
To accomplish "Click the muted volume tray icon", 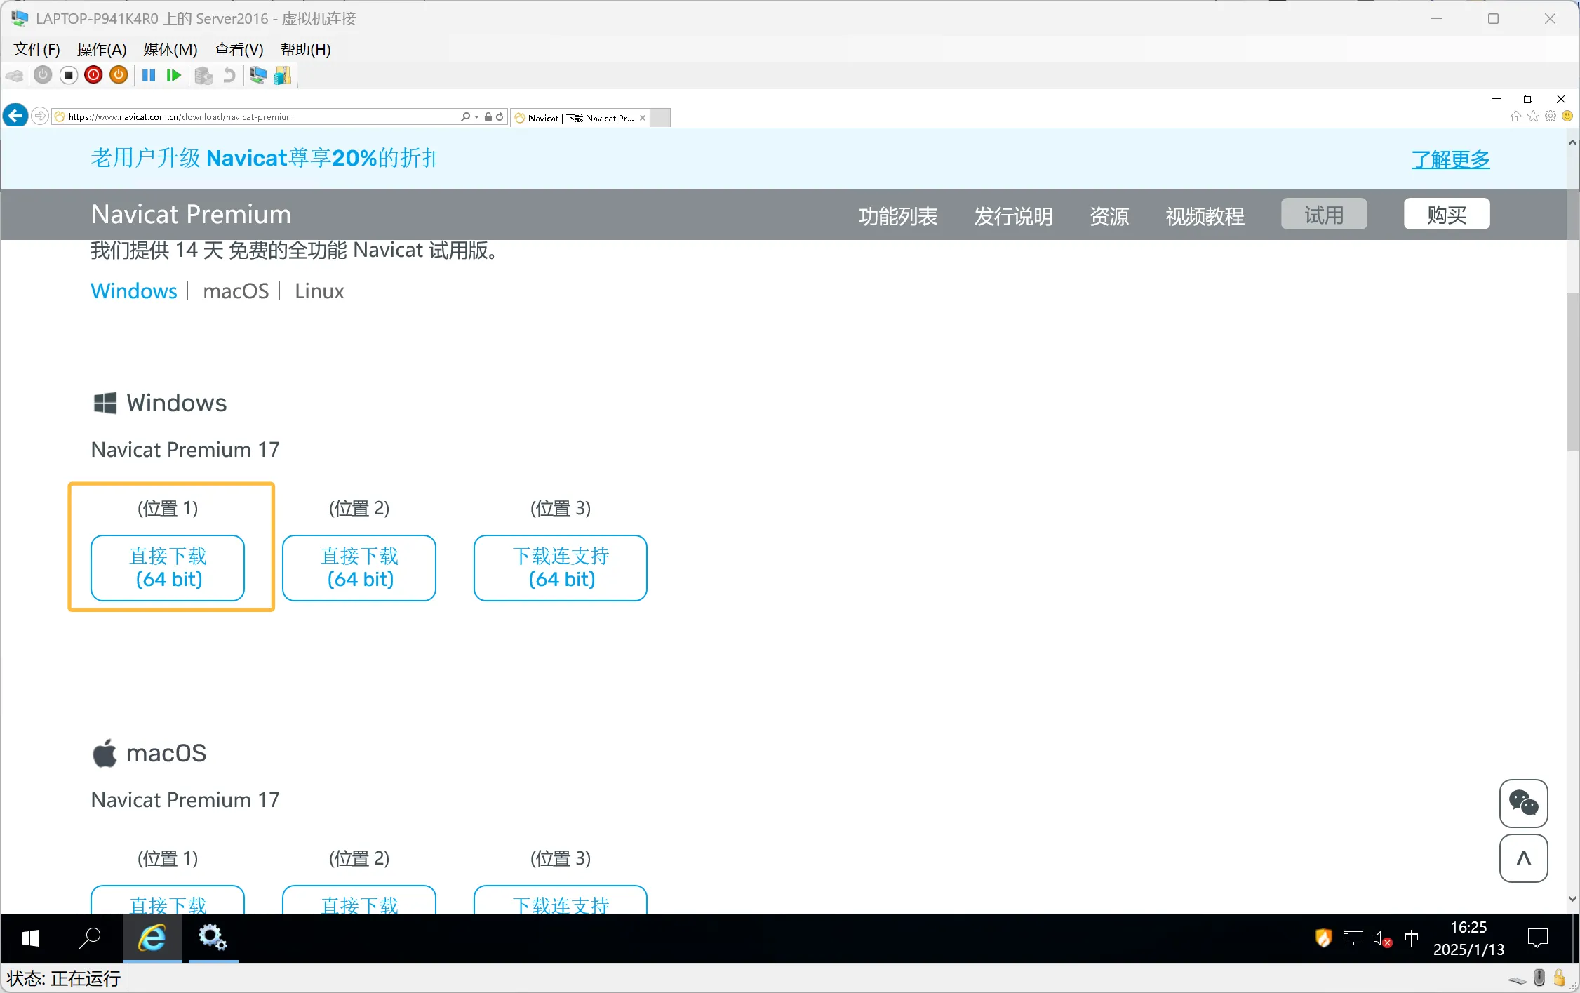I will (1382, 938).
